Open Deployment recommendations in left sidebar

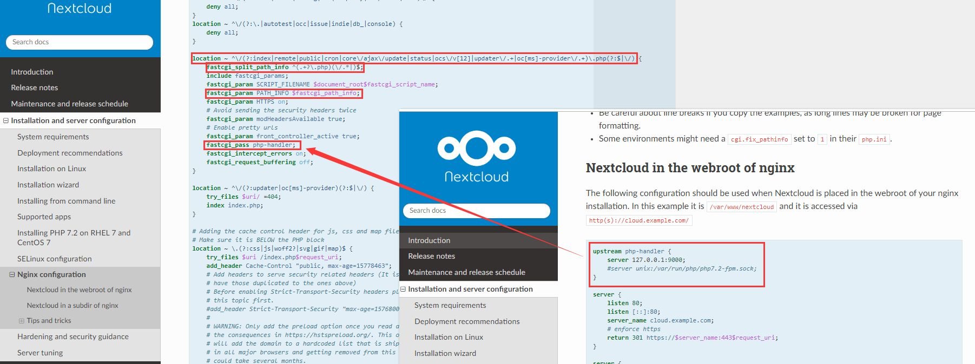70,153
